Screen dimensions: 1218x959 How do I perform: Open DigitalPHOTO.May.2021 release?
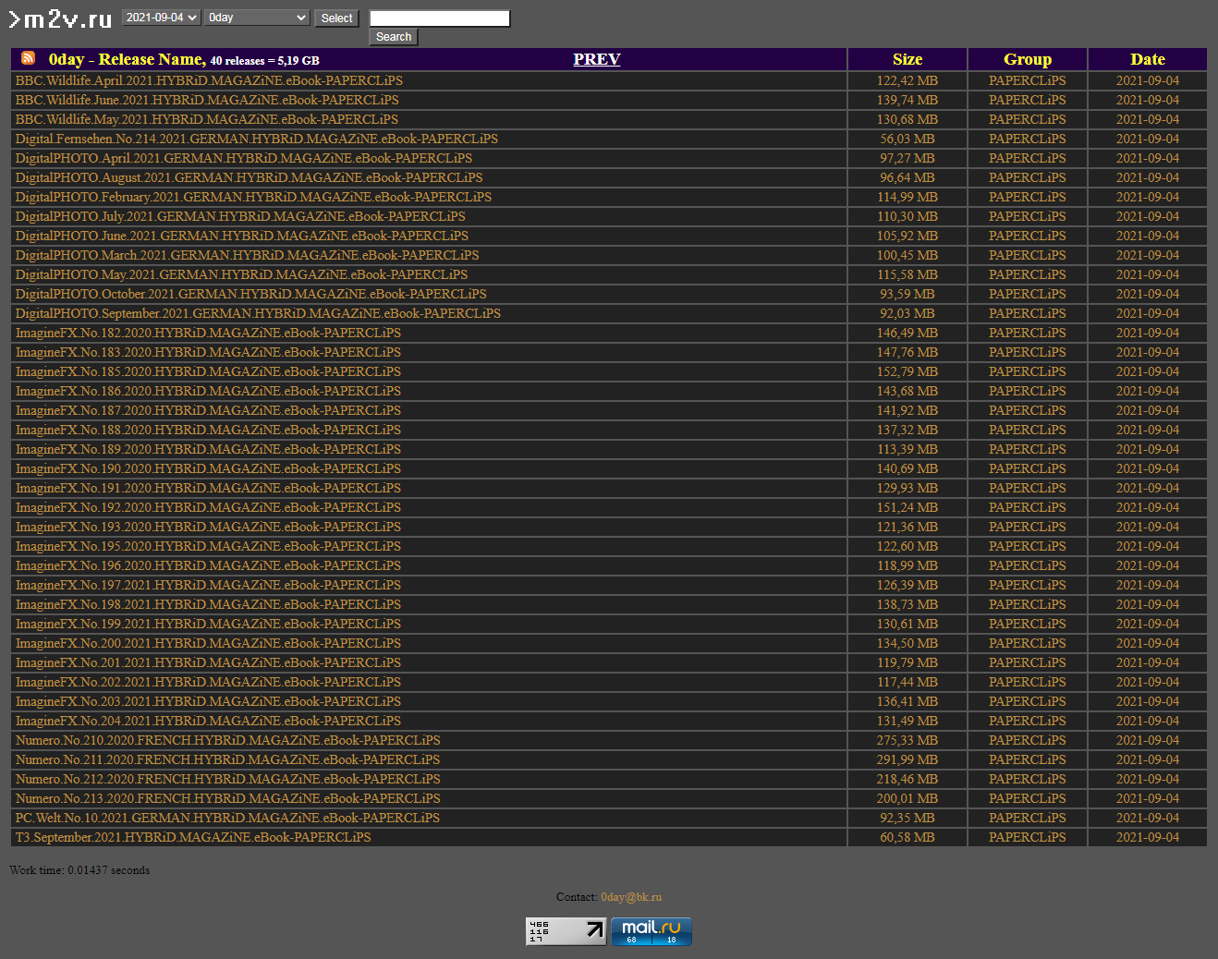click(x=242, y=274)
